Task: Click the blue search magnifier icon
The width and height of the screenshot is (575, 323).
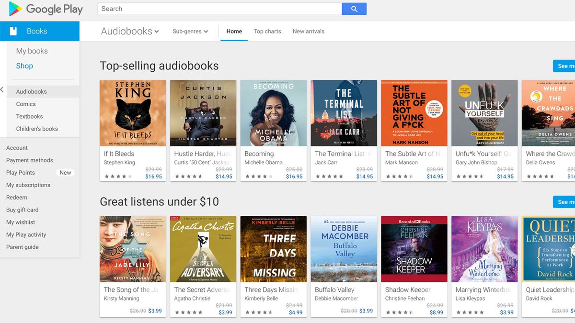Action: coord(354,9)
